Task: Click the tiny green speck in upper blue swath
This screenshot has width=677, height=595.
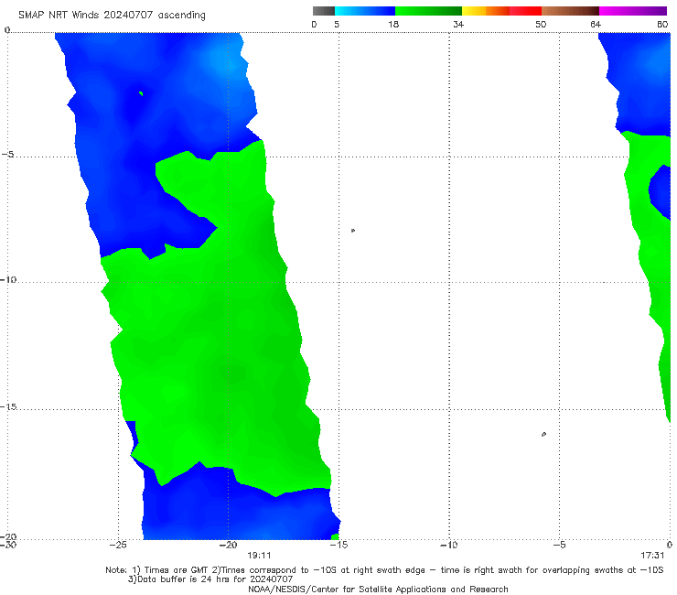Action: (141, 93)
